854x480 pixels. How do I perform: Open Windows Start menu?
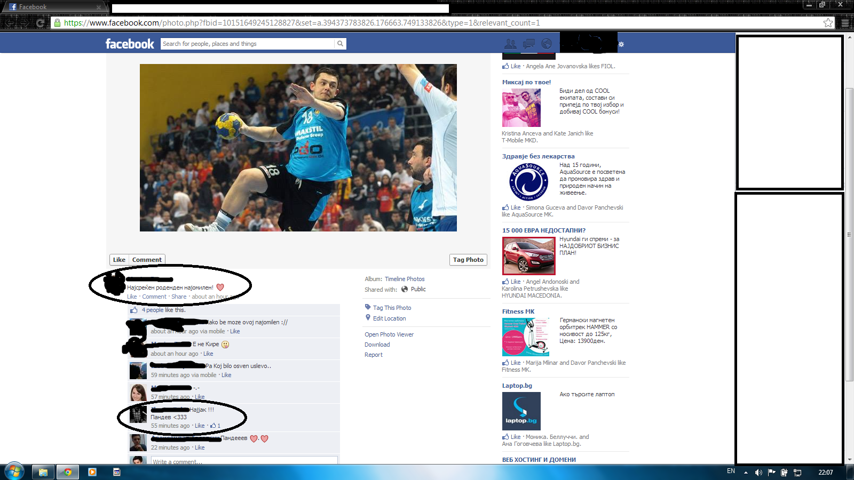pyautogui.click(x=14, y=472)
